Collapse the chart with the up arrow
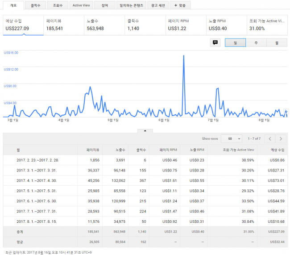The width and height of the screenshot is (290, 255). (x=145, y=130)
